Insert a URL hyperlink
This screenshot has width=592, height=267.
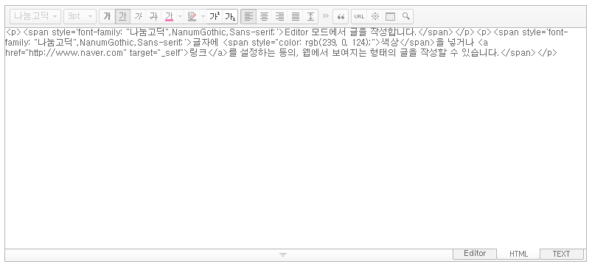[x=359, y=17]
